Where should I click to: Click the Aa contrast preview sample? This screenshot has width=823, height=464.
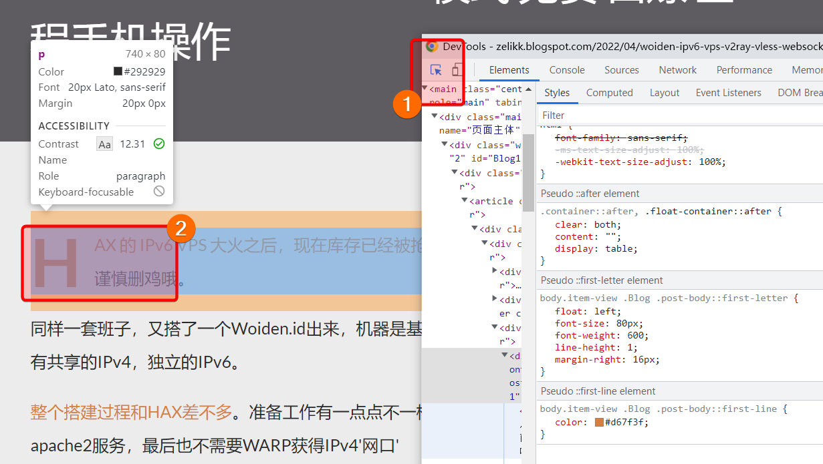point(105,144)
